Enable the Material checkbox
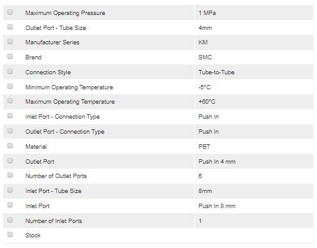The width and height of the screenshot is (317, 248). 10,146
